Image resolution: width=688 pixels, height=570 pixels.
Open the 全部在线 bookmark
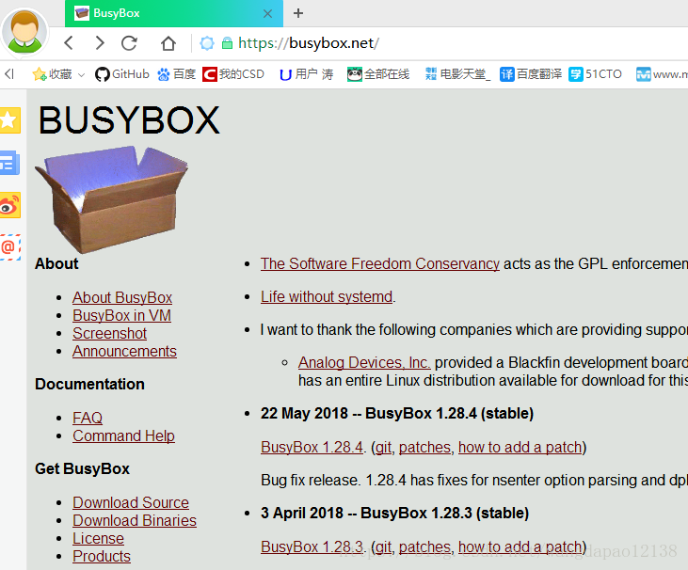coord(378,74)
